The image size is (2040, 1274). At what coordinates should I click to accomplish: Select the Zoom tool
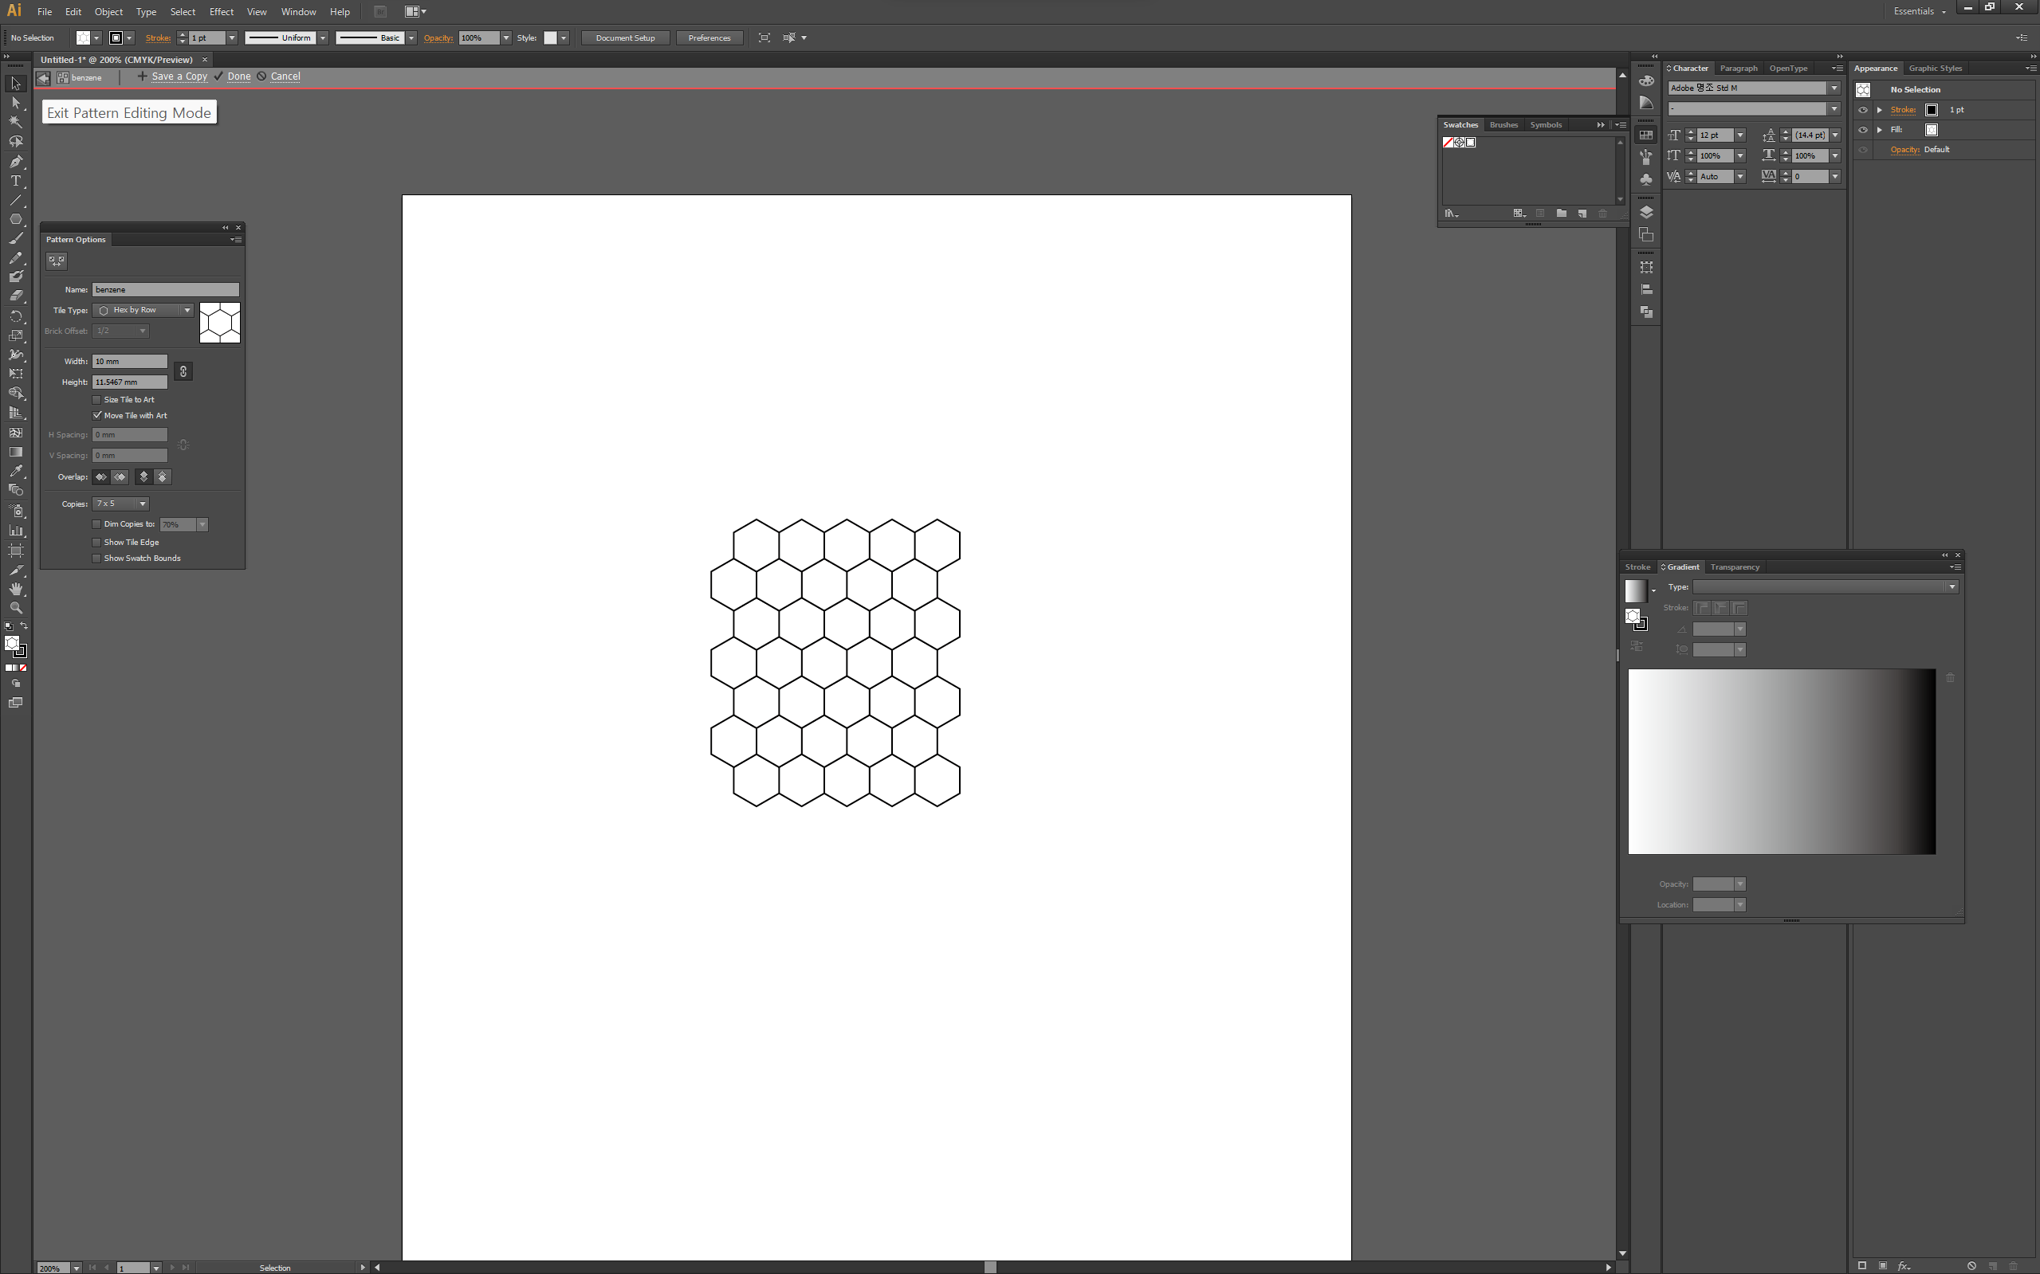tap(15, 609)
